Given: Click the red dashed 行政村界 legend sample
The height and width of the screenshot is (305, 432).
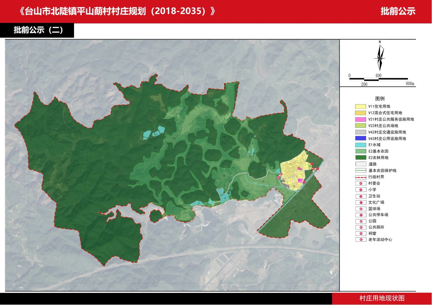Looking at the screenshot, I should pyautogui.click(x=361, y=177).
